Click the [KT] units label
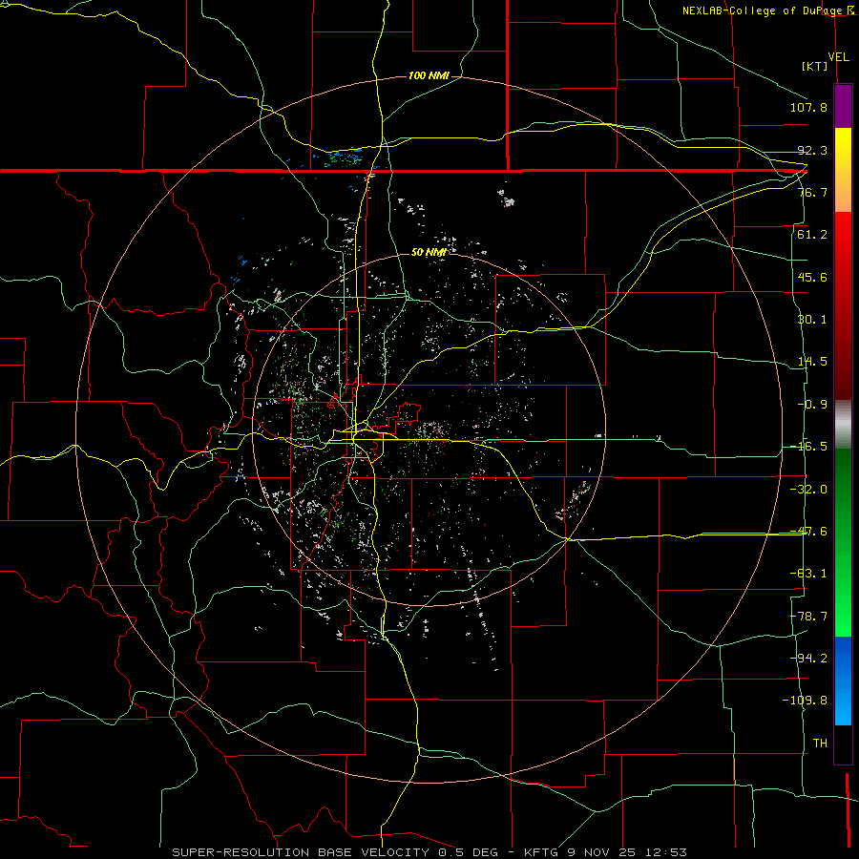859x859 pixels. [x=815, y=66]
